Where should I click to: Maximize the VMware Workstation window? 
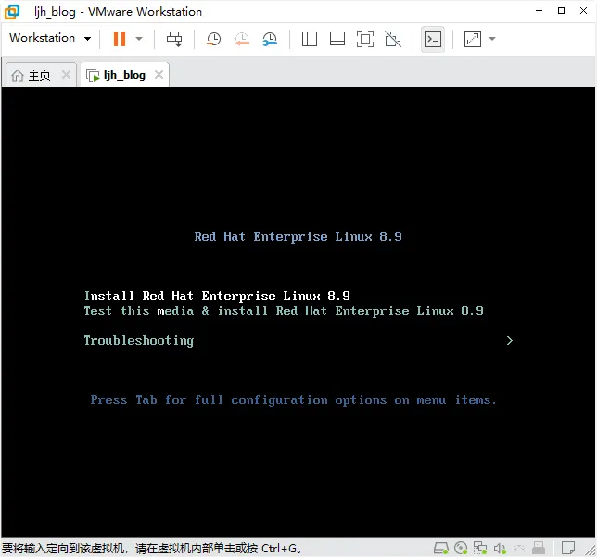pos(561,11)
